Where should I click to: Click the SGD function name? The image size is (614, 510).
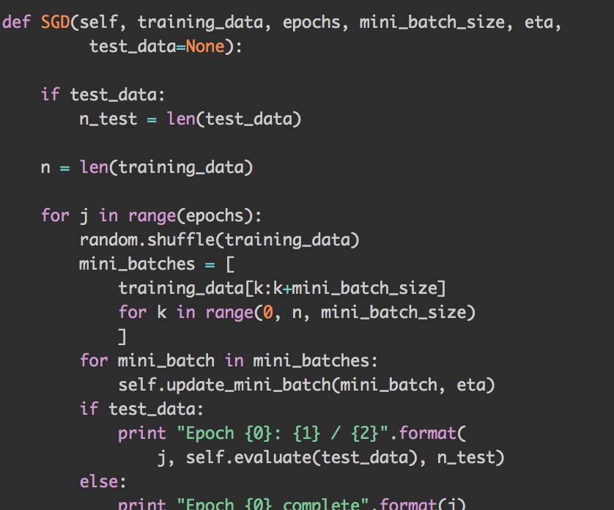(x=55, y=22)
